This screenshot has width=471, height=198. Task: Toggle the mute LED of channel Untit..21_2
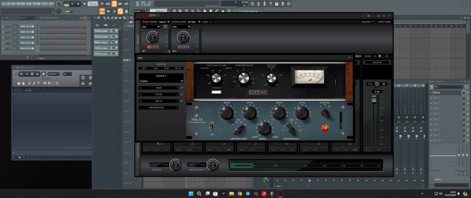3,27
